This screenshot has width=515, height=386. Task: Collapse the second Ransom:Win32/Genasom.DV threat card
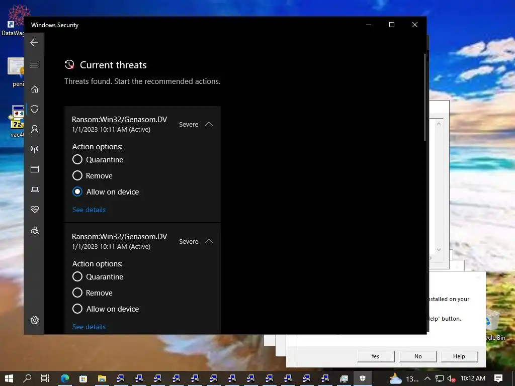click(x=209, y=241)
